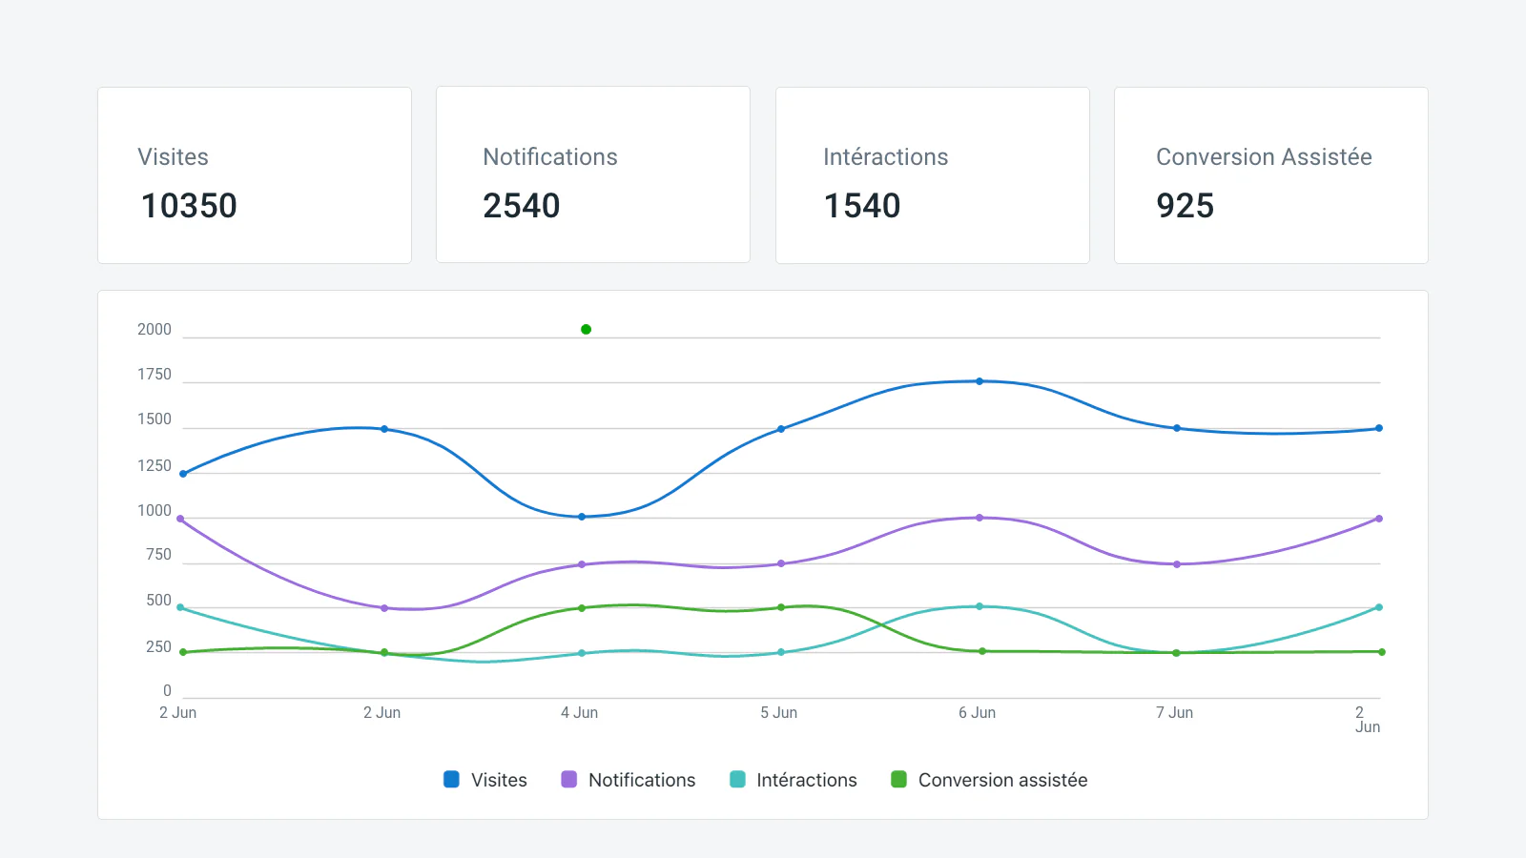Image resolution: width=1526 pixels, height=858 pixels.
Task: Click the 6 Jun axis label
Action: pos(978,713)
